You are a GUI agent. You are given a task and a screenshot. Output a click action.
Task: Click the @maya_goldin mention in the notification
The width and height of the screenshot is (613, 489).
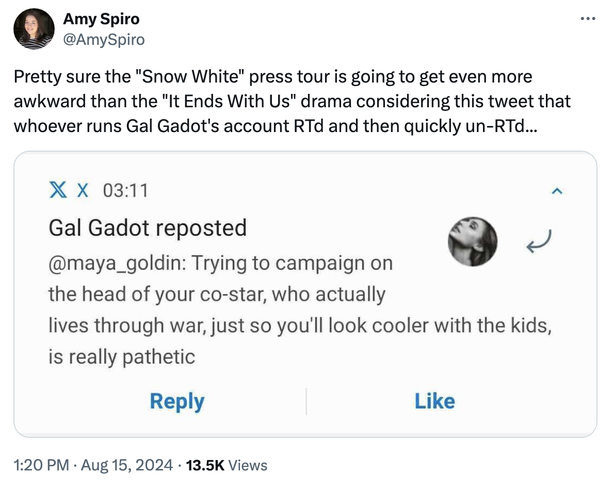coord(117,263)
